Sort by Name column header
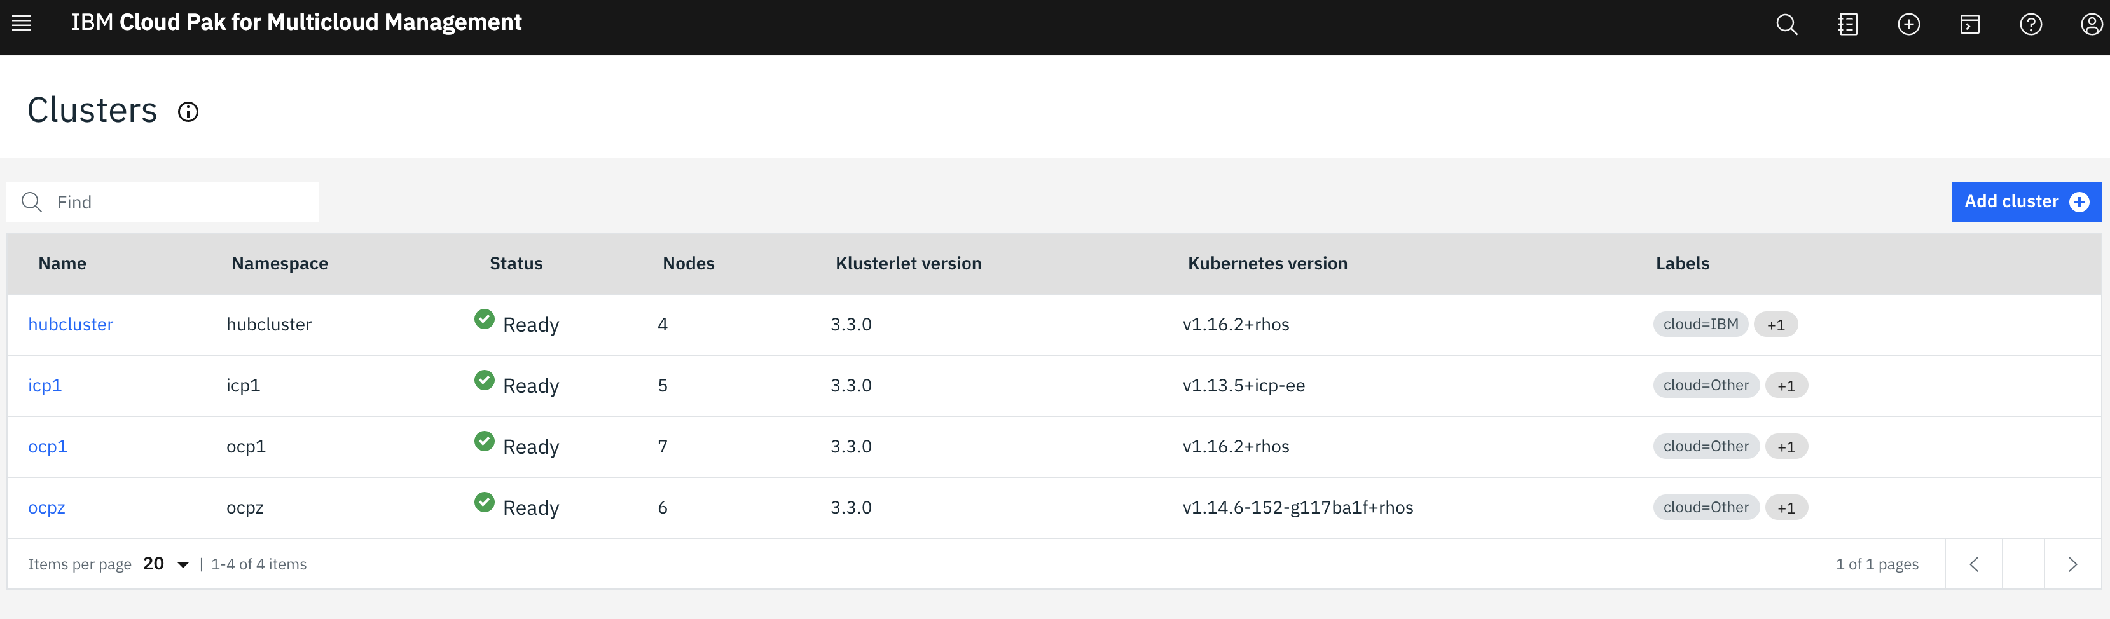 click(x=62, y=264)
